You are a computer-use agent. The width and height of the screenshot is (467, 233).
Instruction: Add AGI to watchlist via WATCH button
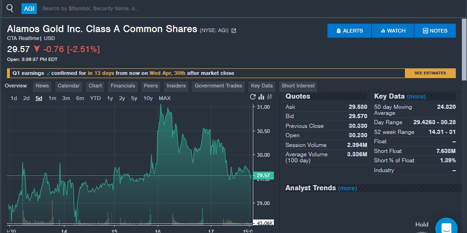[x=393, y=31]
